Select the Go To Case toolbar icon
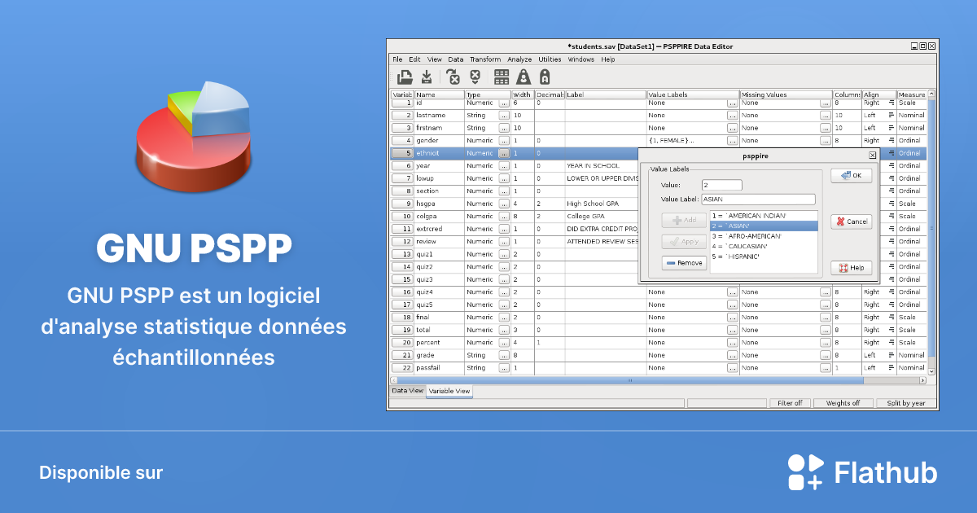Image resolution: width=977 pixels, height=513 pixels. pos(453,77)
